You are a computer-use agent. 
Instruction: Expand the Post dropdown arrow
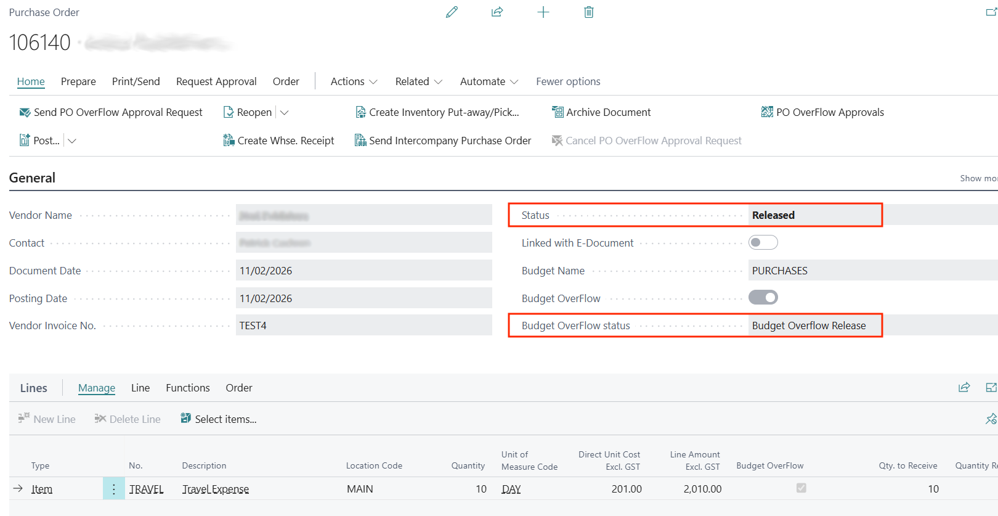(x=72, y=141)
